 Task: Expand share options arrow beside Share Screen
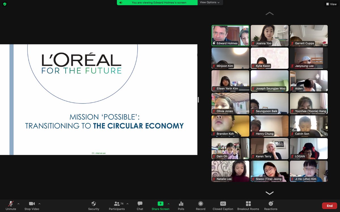169,204
